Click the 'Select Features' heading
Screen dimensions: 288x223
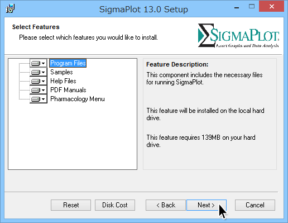pyautogui.click(x=36, y=27)
